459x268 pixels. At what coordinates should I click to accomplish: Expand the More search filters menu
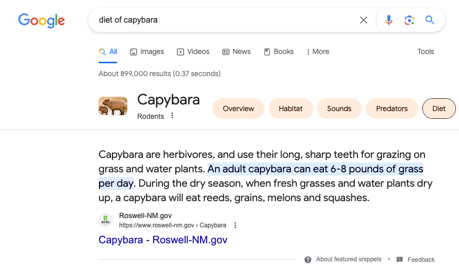click(318, 51)
